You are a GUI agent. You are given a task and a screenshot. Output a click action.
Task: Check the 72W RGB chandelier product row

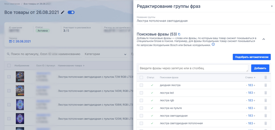point(9,77)
